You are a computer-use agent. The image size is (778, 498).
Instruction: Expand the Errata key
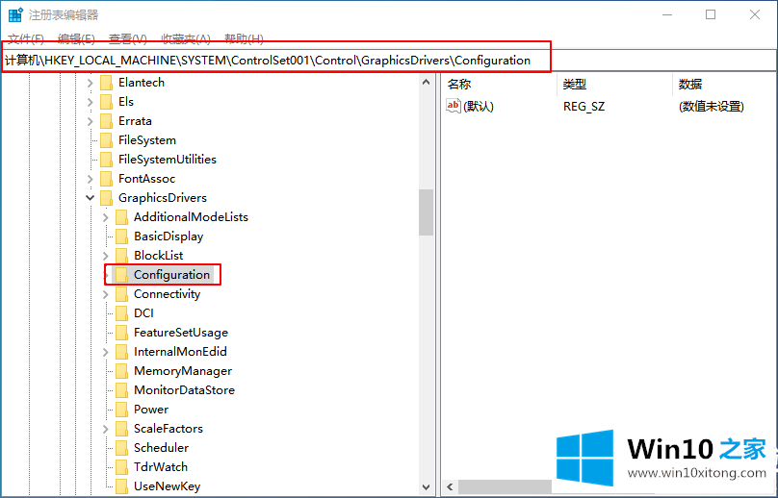[91, 121]
